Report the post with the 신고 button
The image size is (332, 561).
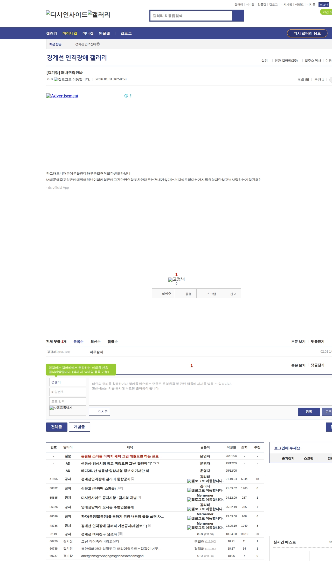tap(230, 294)
